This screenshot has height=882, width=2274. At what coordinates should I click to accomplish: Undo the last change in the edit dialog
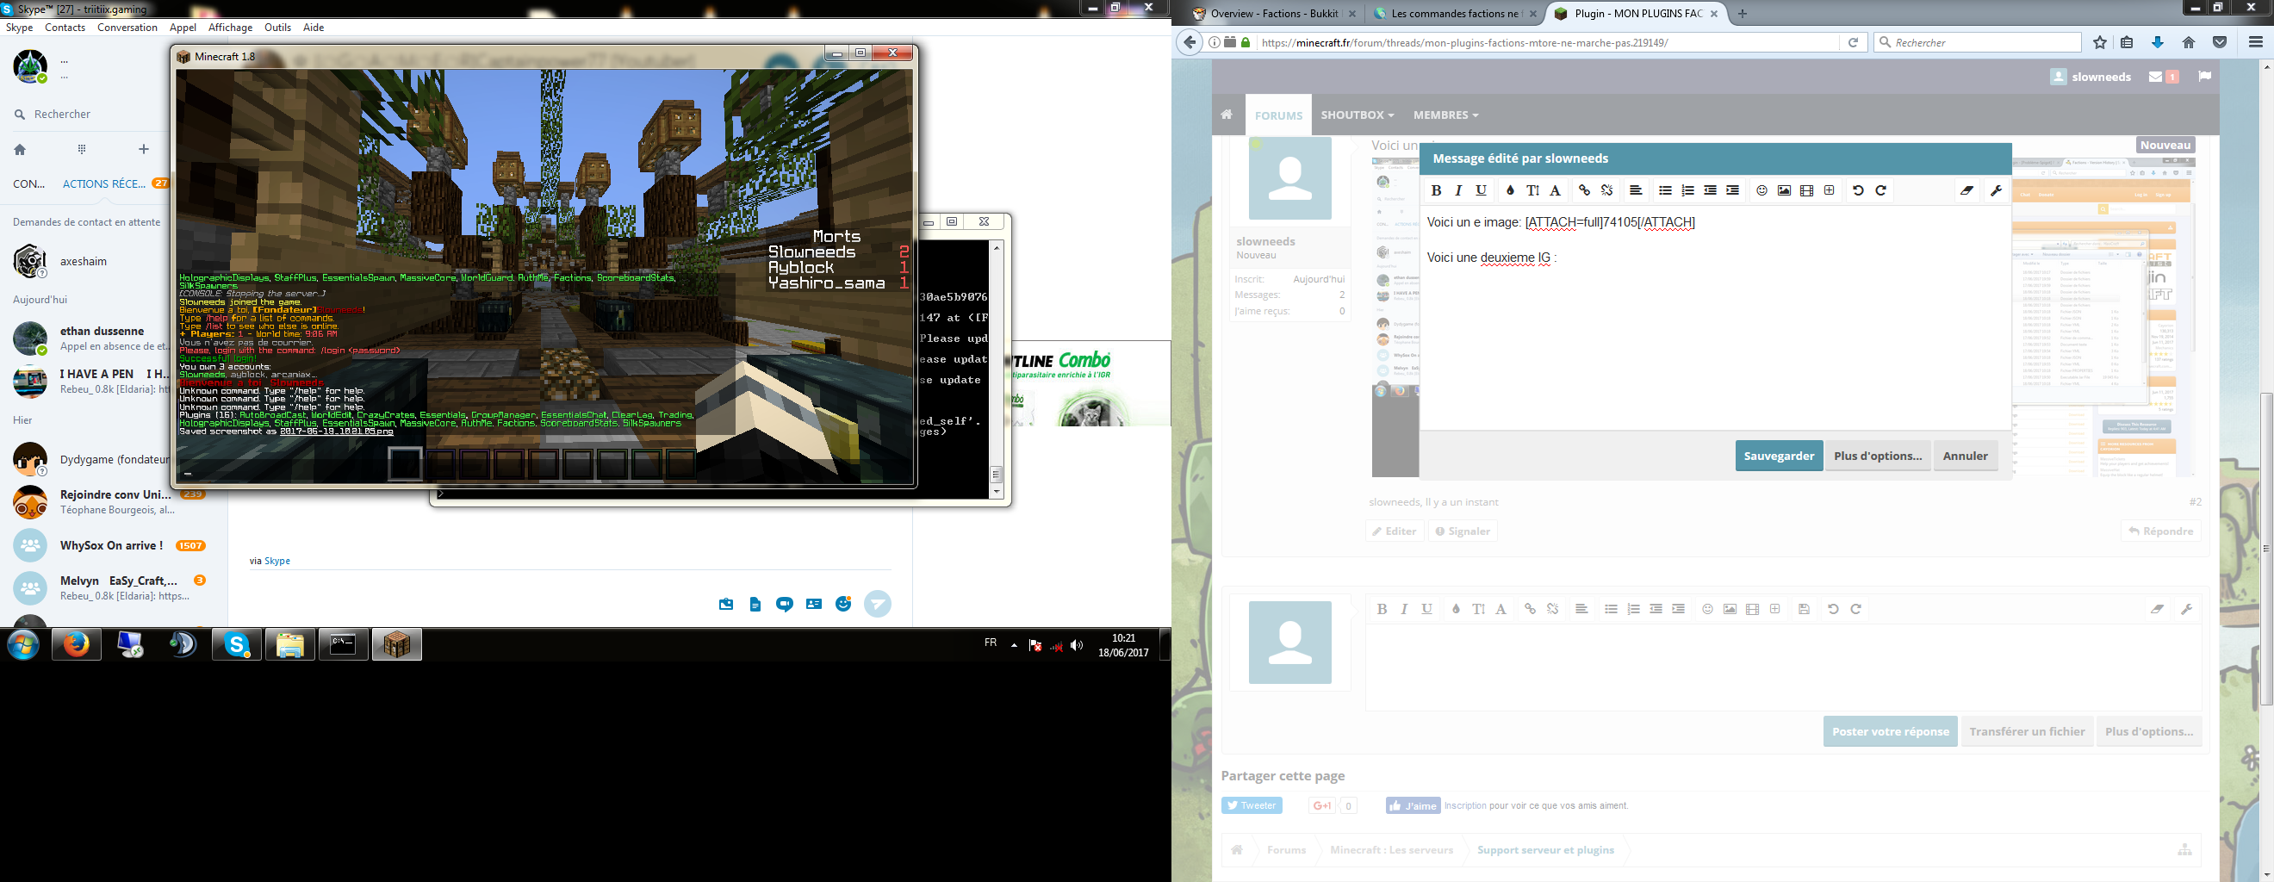(1858, 190)
